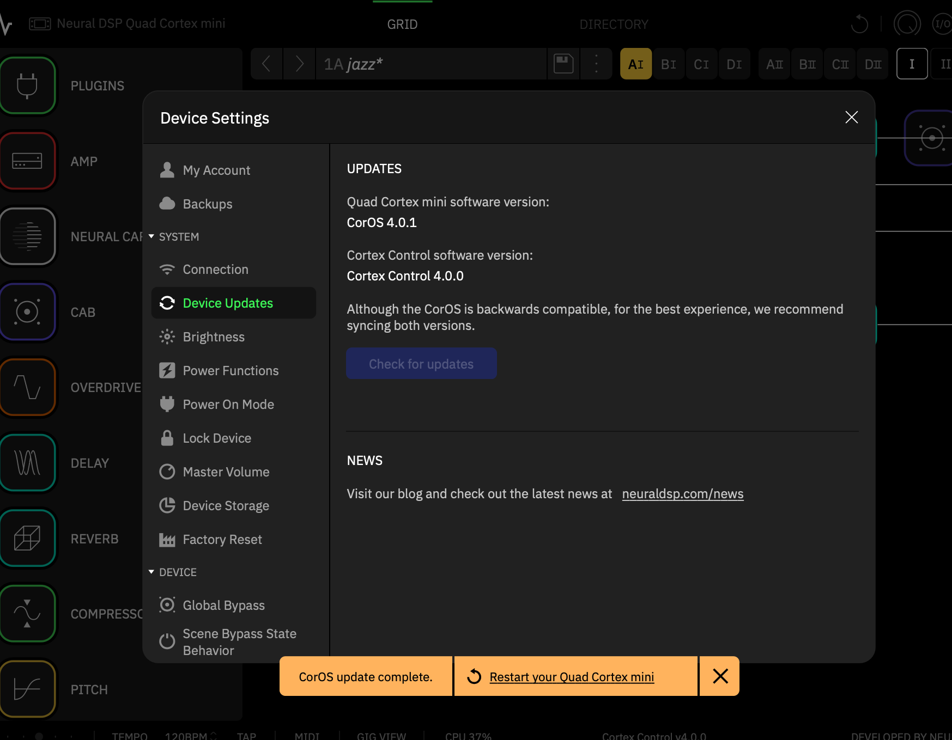Open Power On Mode settings
Screen dimensions: 952x740
pos(234,404)
